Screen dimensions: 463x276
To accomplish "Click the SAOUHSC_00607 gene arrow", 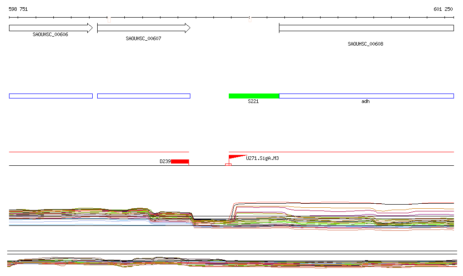I will point(144,28).
